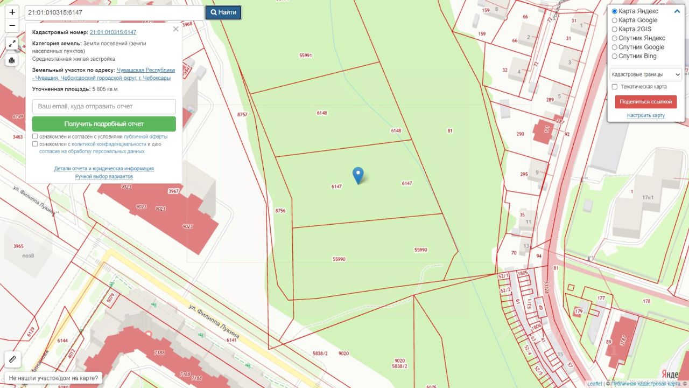Click Получить подробный отчет button

point(104,124)
